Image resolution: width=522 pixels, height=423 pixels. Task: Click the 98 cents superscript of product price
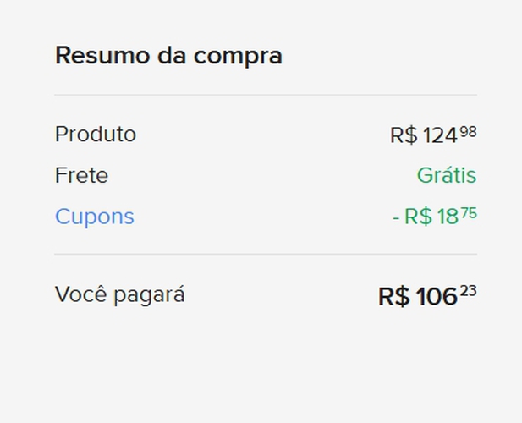point(468,131)
